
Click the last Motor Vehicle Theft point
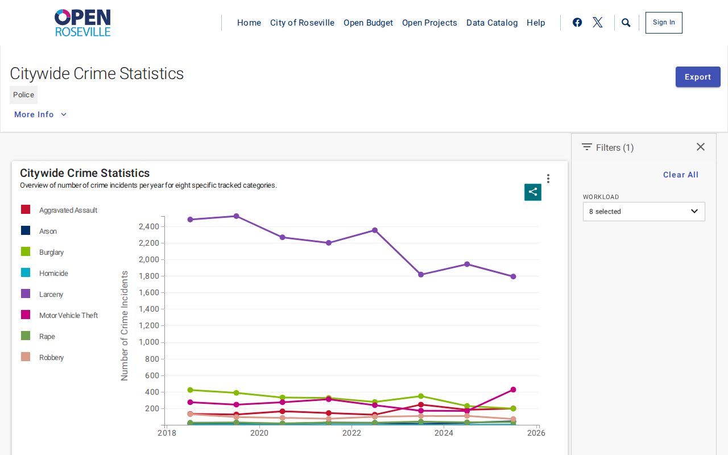(513, 390)
